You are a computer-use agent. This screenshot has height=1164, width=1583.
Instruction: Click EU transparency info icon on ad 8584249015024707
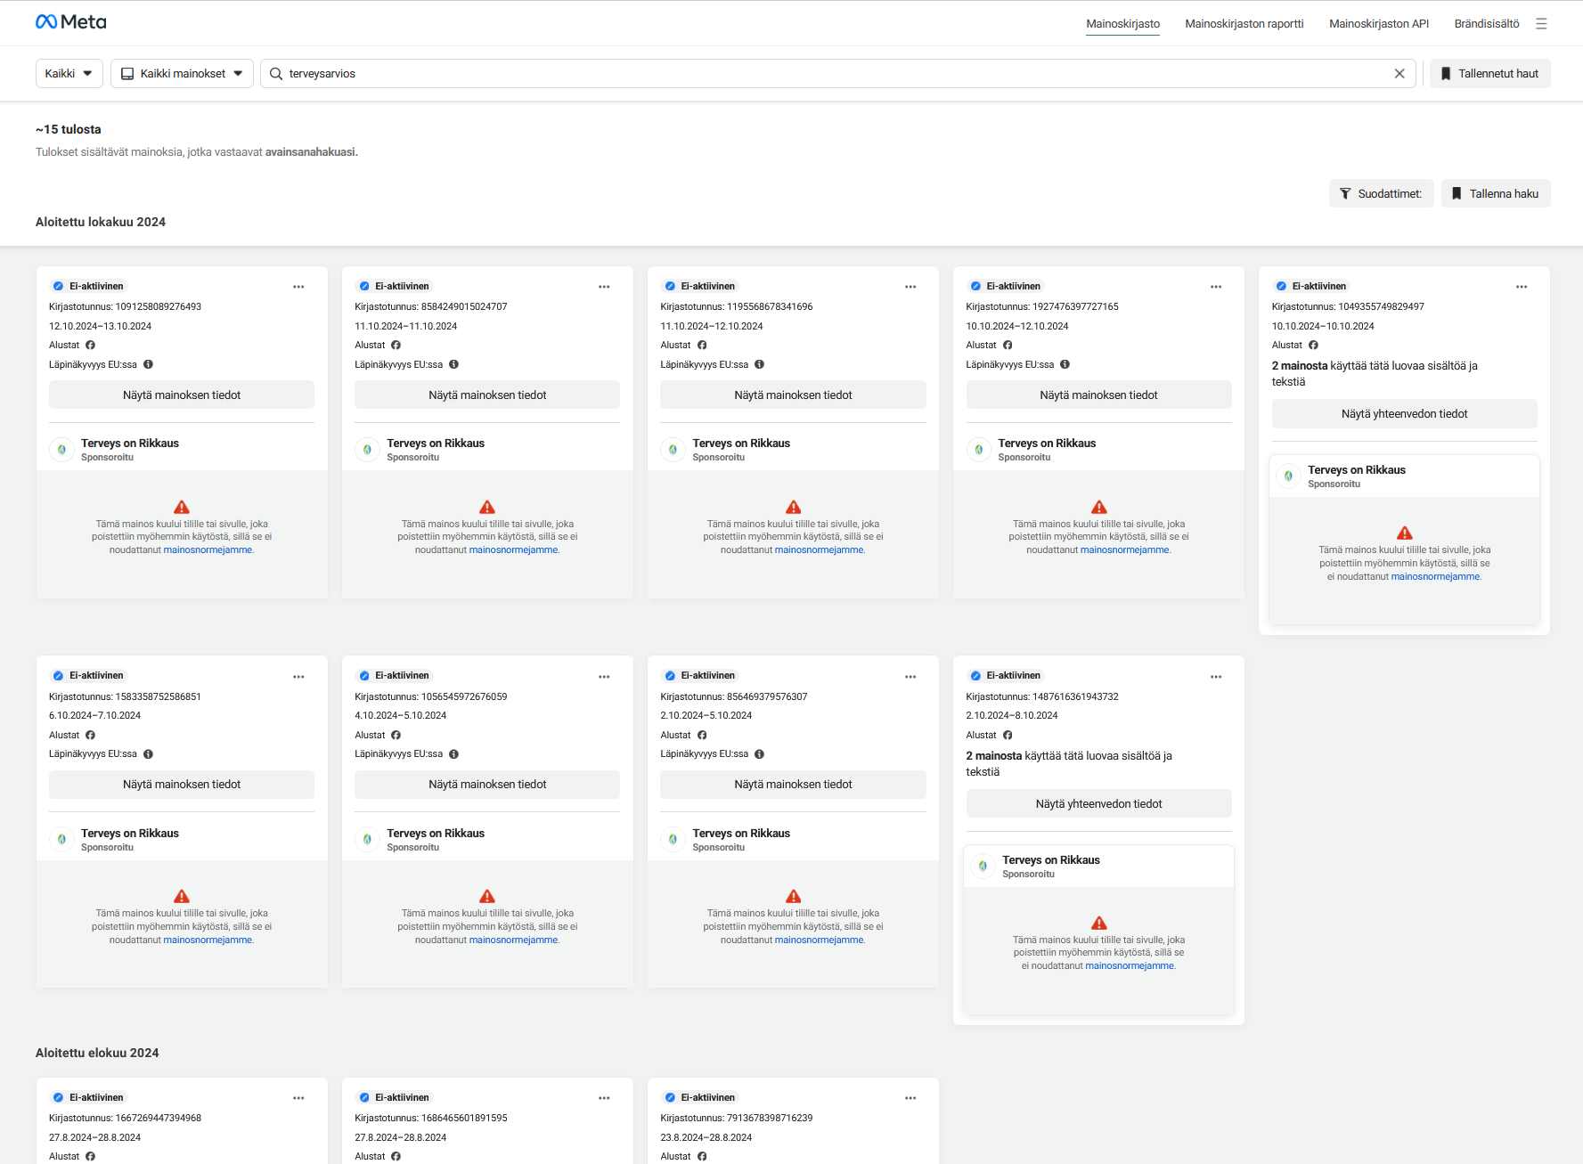pyautogui.click(x=453, y=364)
